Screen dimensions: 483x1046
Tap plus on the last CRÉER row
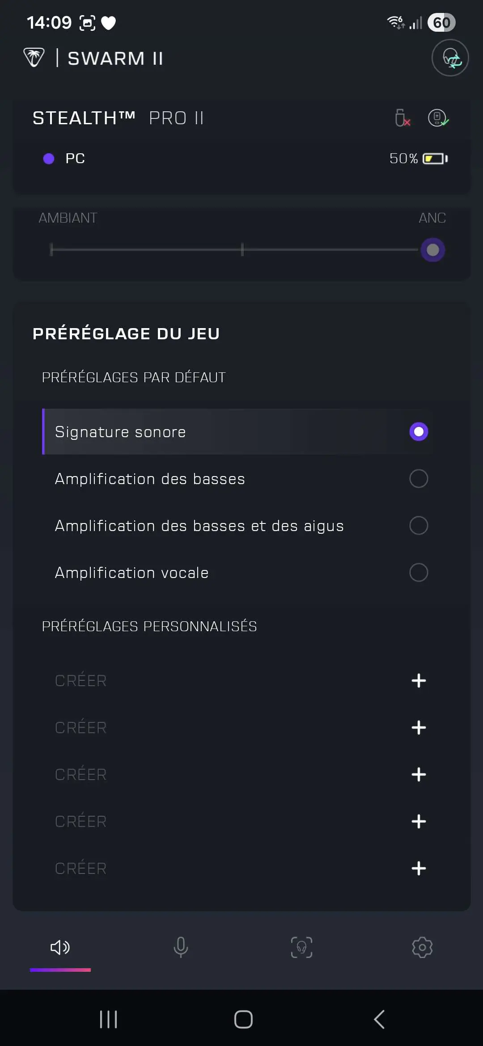click(x=419, y=869)
